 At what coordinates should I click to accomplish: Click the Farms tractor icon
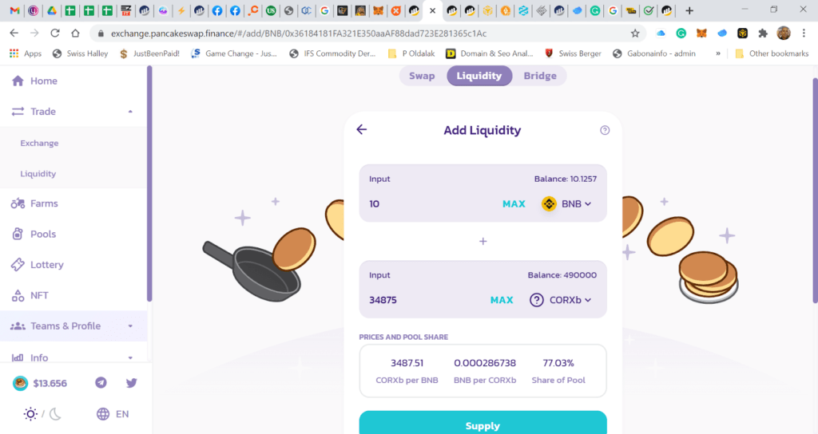pyautogui.click(x=18, y=203)
